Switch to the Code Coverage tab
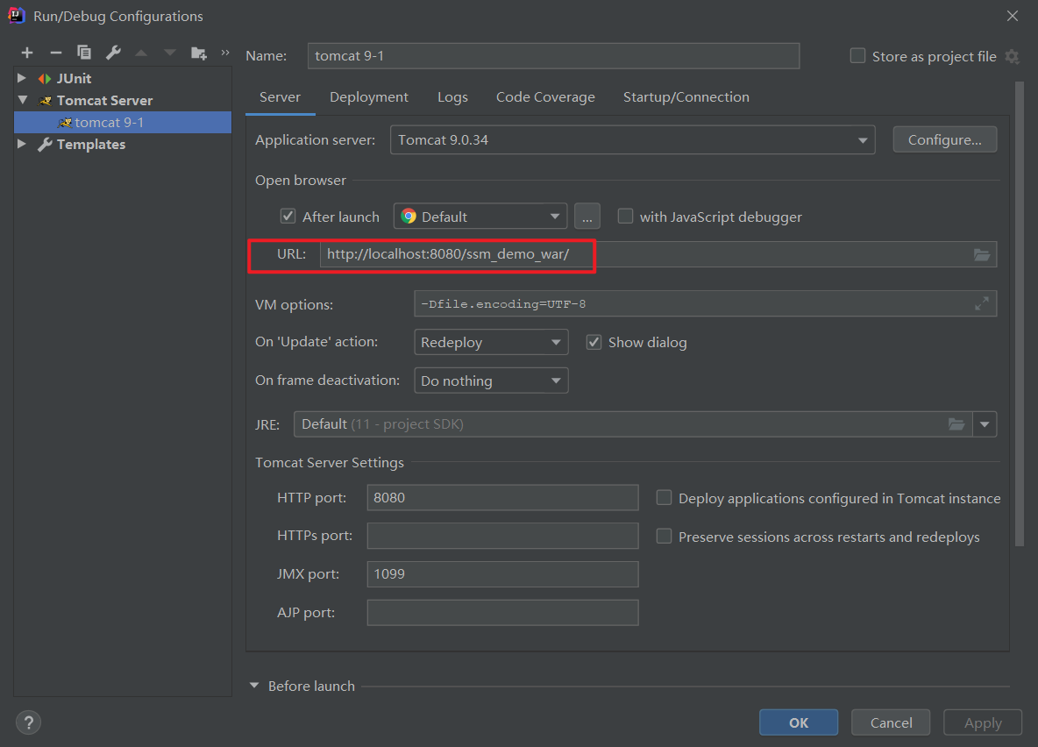This screenshot has height=747, width=1038. 545,97
